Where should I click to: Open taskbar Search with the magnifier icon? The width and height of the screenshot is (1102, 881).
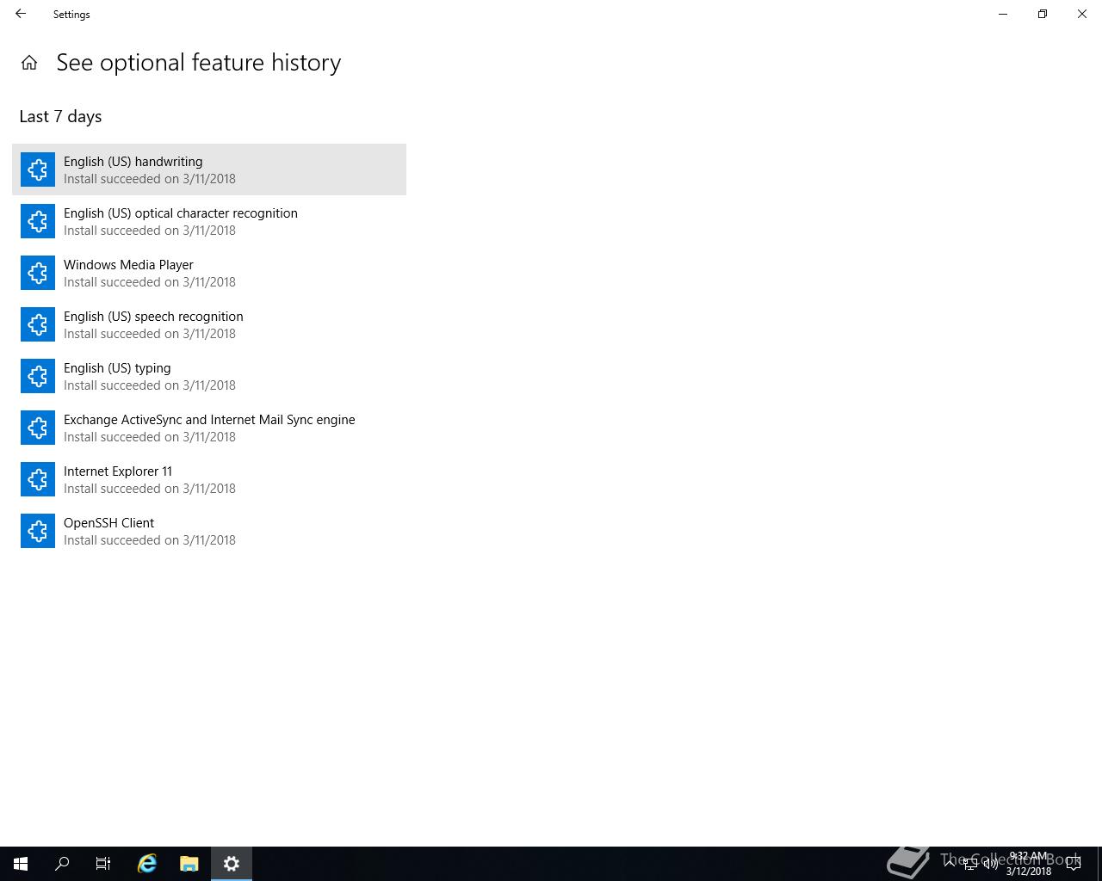click(62, 864)
